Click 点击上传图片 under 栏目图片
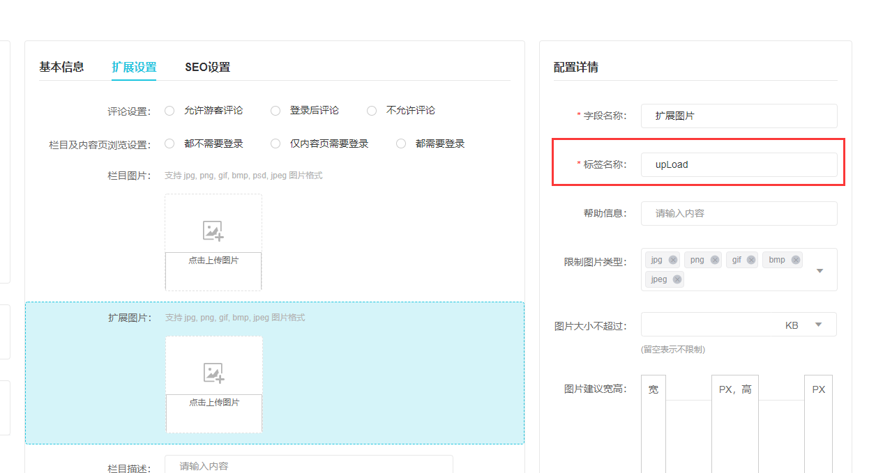Screen dimensions: 876x473 pyautogui.click(x=213, y=261)
